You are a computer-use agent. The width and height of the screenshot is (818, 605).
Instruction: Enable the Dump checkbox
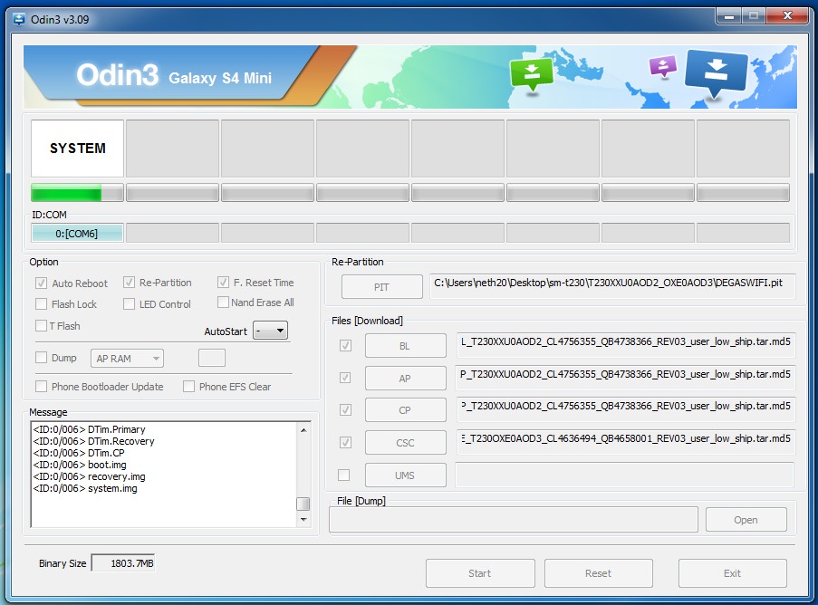point(41,358)
